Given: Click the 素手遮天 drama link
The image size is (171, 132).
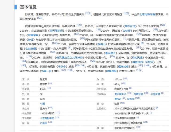Looking at the screenshot, I should click(x=109, y=53).
